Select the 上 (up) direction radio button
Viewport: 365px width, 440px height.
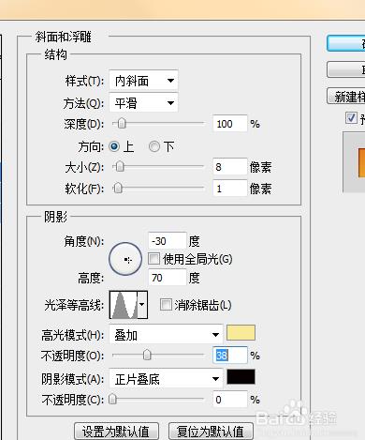[x=114, y=146]
